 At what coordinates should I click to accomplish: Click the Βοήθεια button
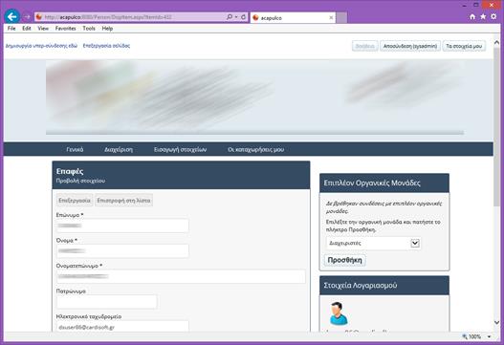[364, 46]
